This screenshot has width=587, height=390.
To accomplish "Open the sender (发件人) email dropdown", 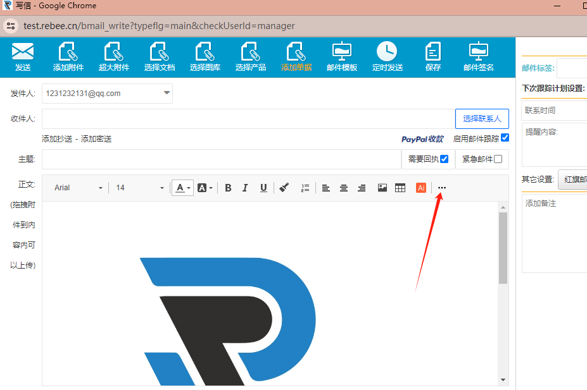I will coord(107,94).
